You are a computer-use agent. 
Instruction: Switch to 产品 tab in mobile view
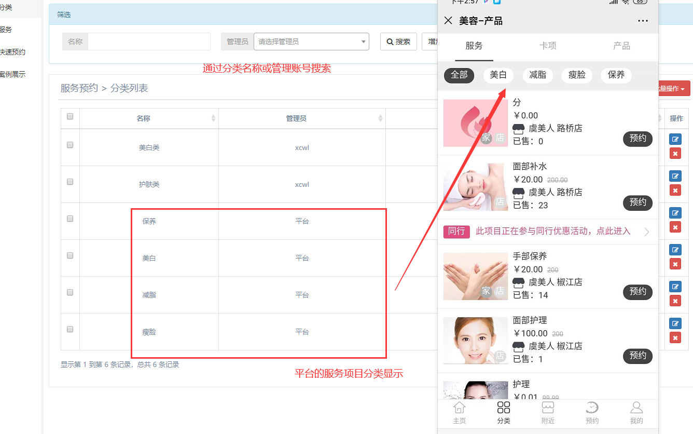(621, 46)
